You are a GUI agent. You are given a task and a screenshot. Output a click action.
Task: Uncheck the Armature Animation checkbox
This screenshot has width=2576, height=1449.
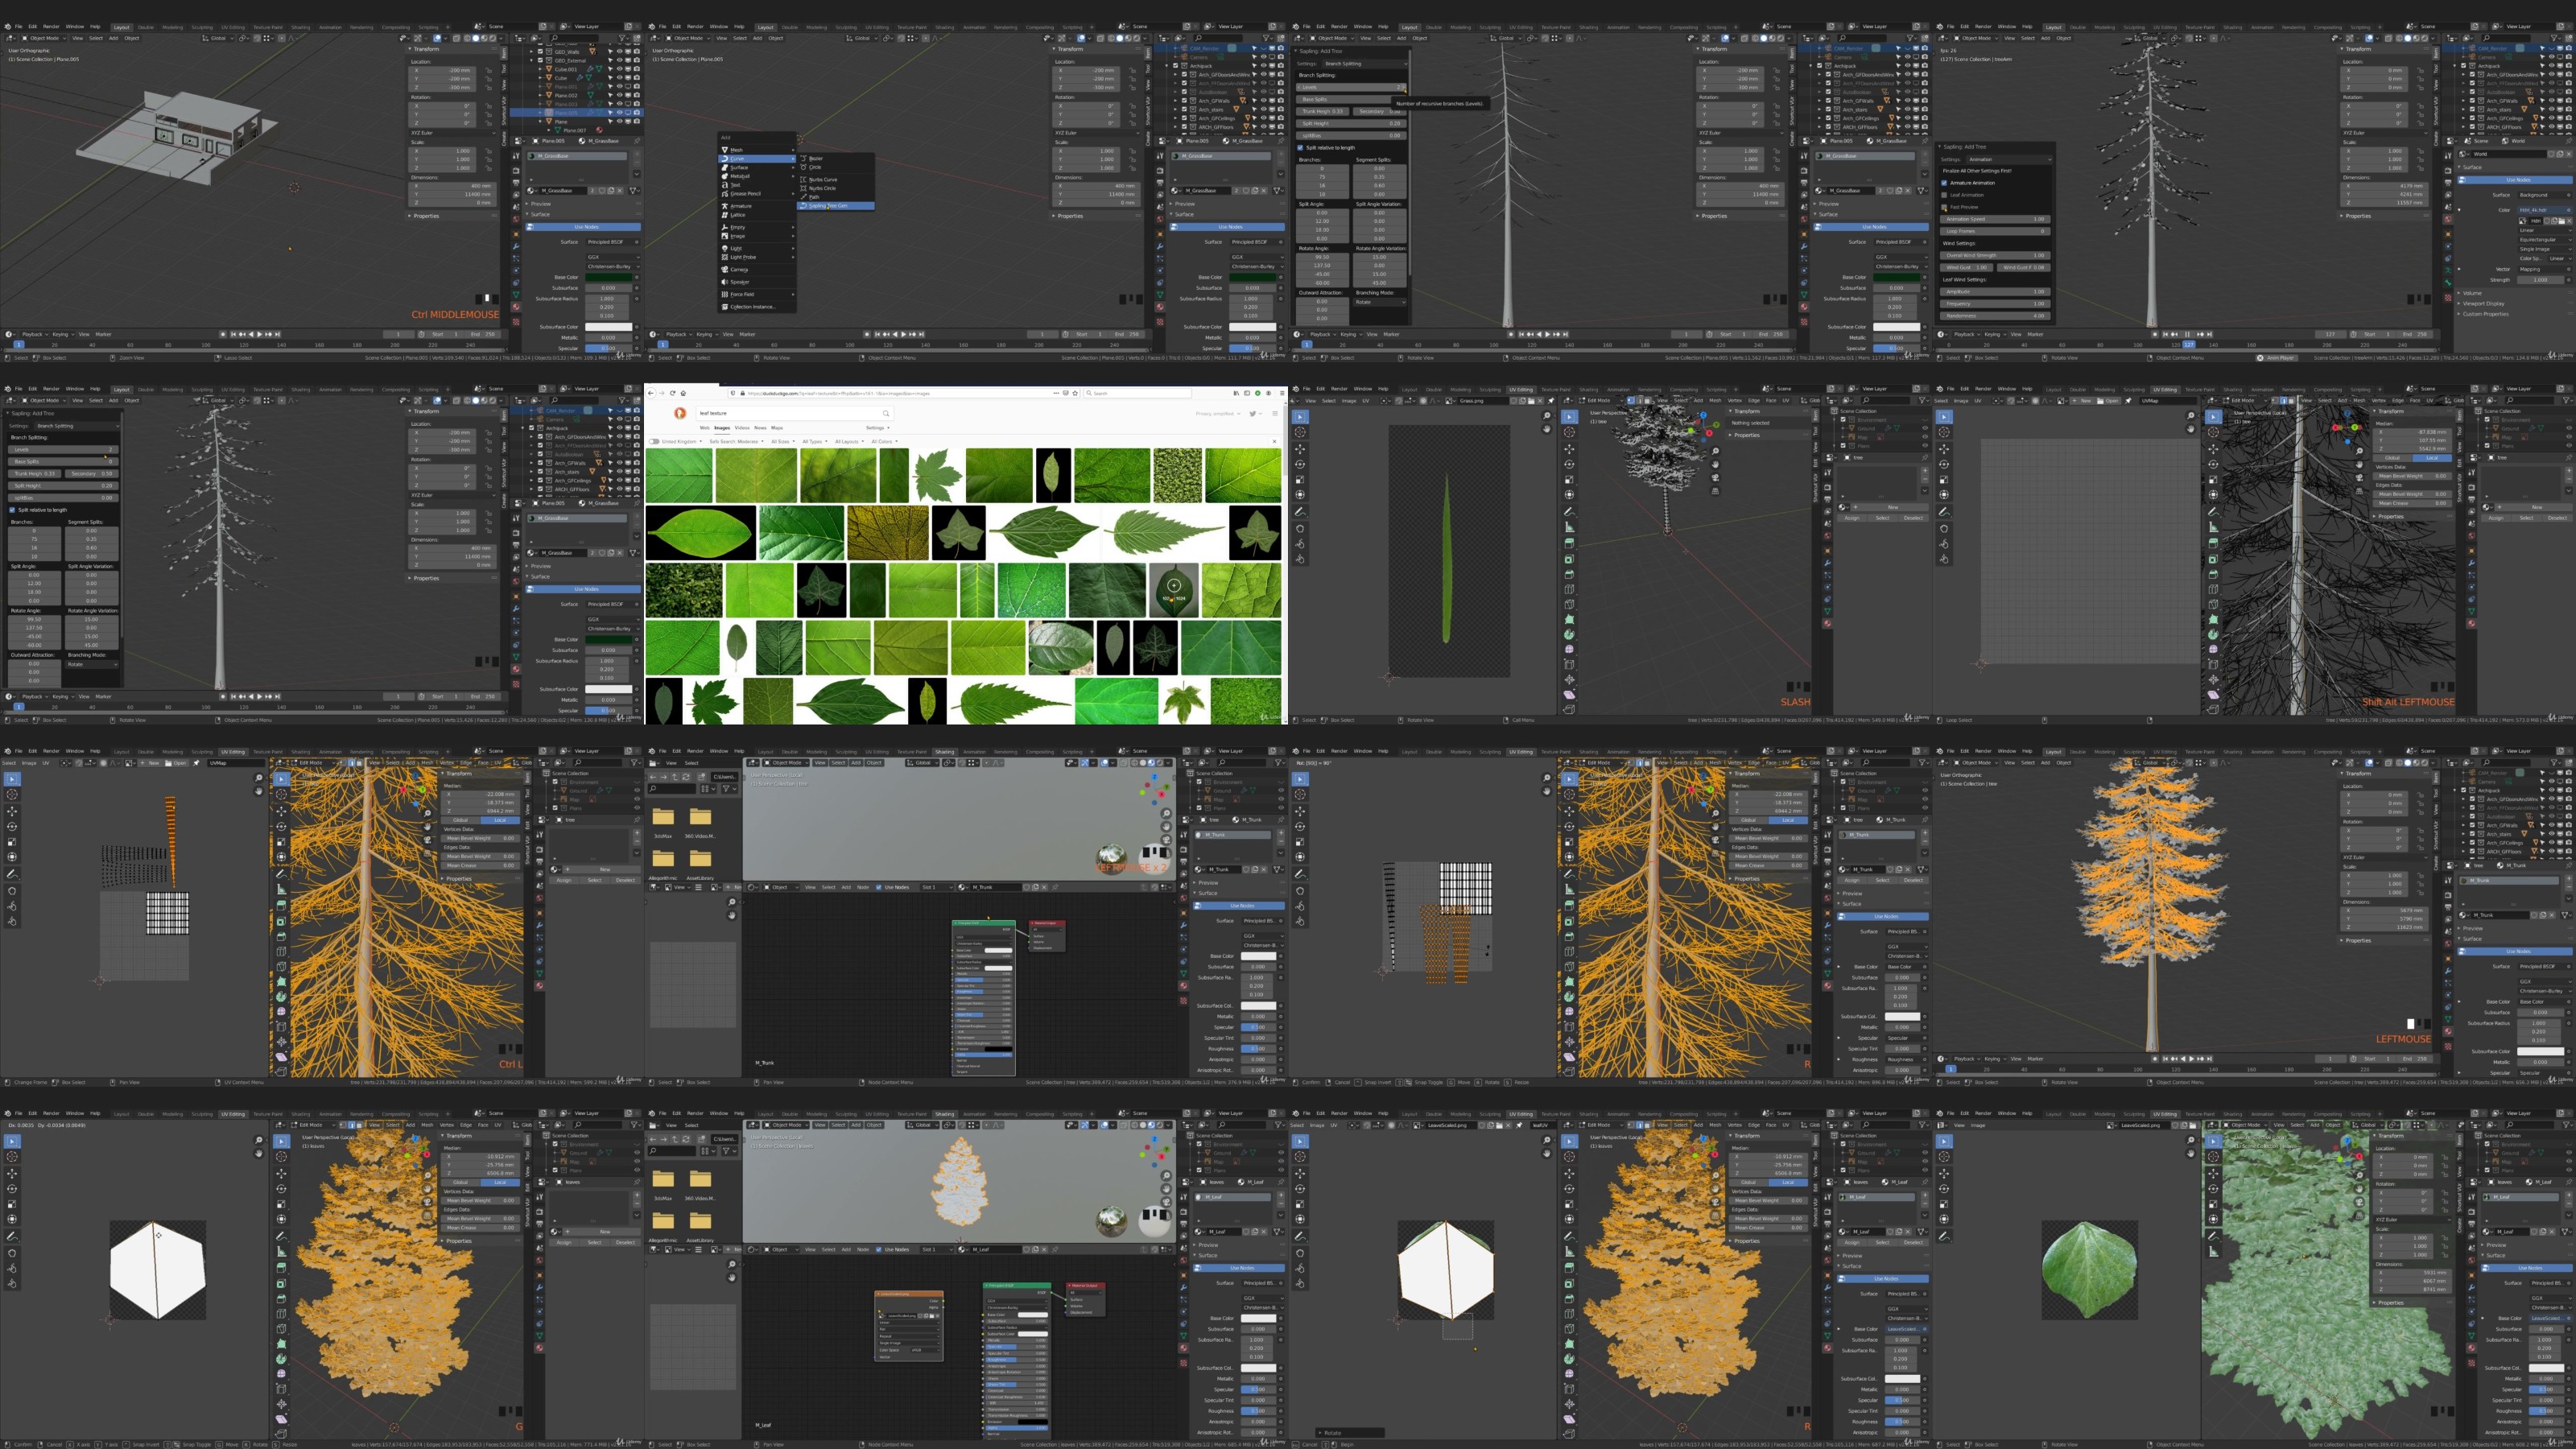[x=1944, y=183]
